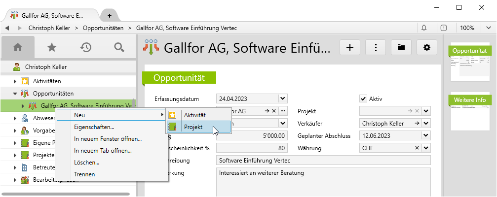Click the folder icon button
This screenshot has width=497, height=197.
(x=401, y=47)
